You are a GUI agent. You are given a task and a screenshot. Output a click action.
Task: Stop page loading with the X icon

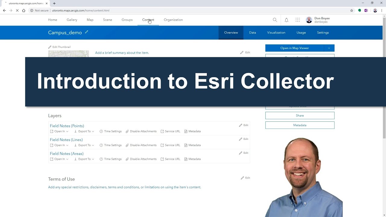pos(17,10)
